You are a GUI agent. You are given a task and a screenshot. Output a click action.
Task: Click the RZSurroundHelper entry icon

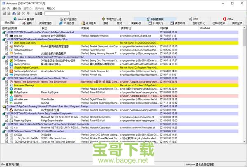pyautogui.click(x=11, y=50)
